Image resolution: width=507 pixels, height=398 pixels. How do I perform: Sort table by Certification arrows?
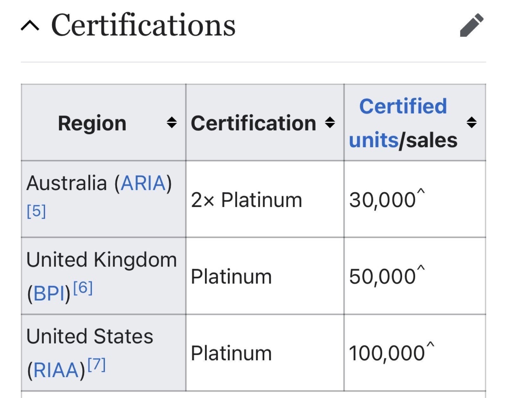(x=330, y=123)
